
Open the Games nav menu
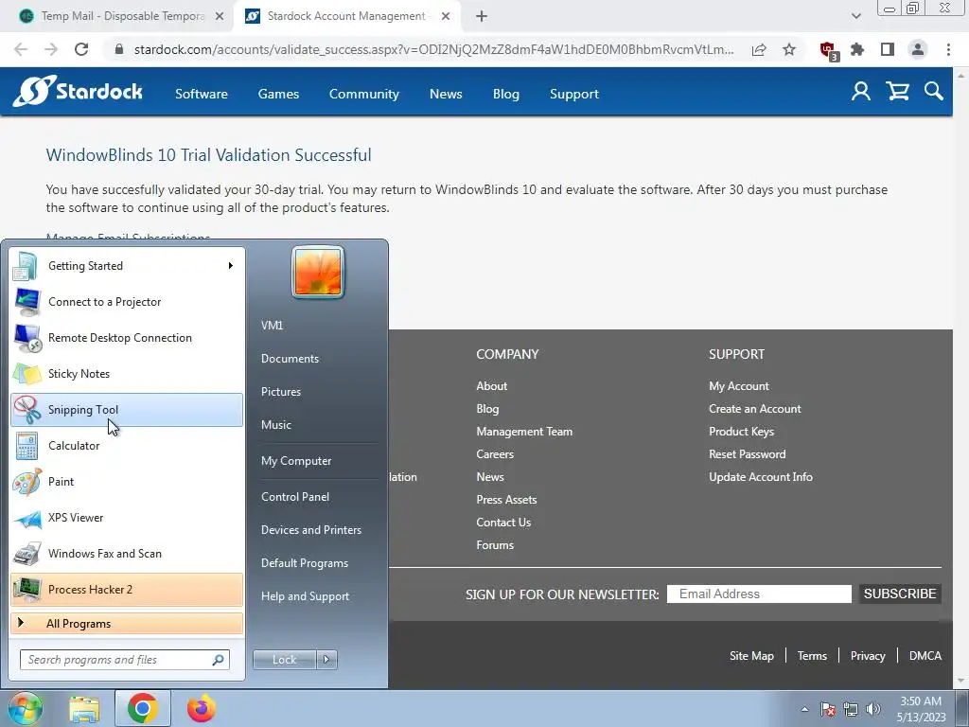[x=279, y=94]
